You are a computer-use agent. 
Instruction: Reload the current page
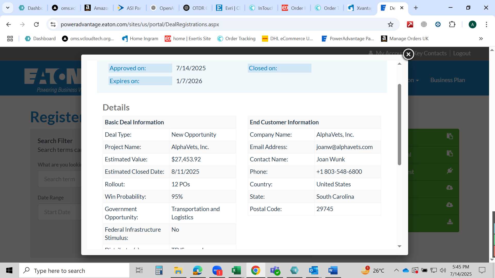(x=36, y=24)
